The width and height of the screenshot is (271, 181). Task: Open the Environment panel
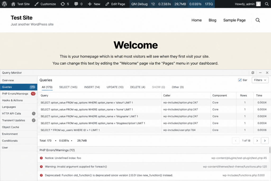pyautogui.click(x=19, y=134)
